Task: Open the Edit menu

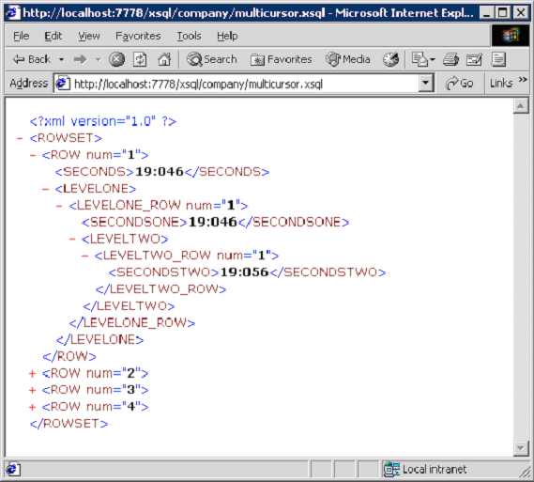Action: point(53,36)
